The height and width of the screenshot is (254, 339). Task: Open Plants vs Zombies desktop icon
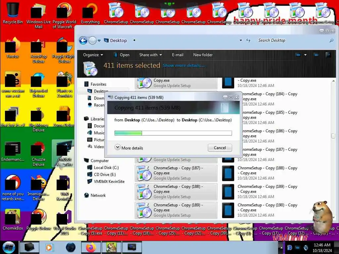(x=65, y=85)
